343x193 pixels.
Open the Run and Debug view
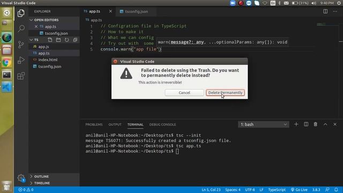tap(21, 60)
